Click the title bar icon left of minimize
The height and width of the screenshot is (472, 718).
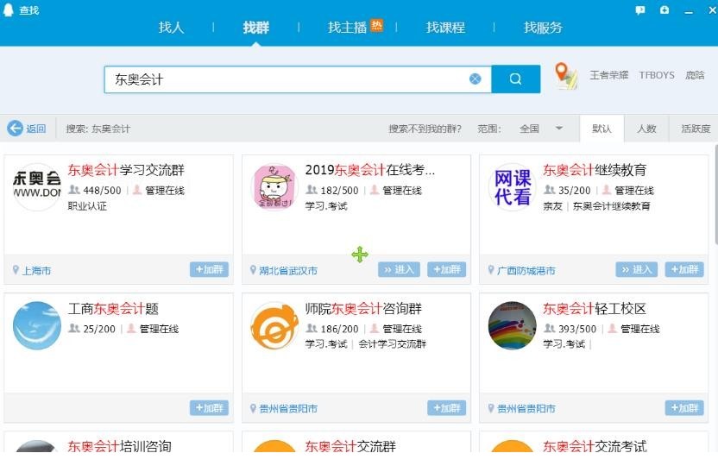click(x=664, y=9)
